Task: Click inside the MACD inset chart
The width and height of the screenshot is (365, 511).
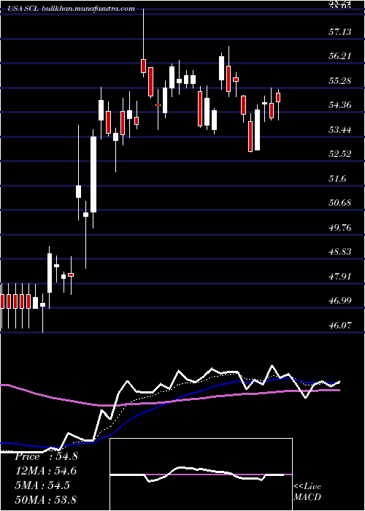Action: point(201,474)
